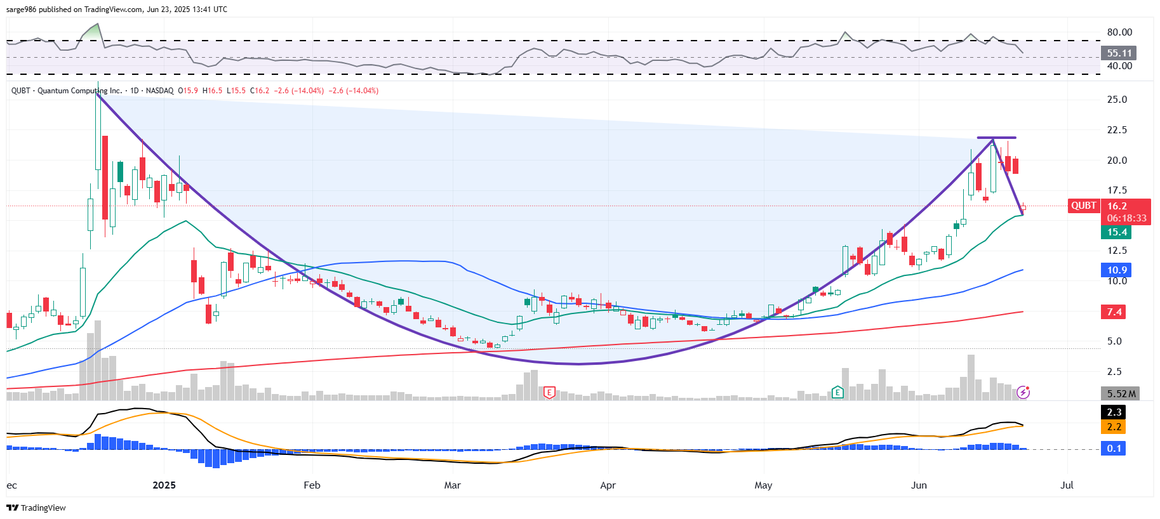Click the blue 10.9 moving average label
The width and height of the screenshot is (1160, 519).
[x=1117, y=270]
